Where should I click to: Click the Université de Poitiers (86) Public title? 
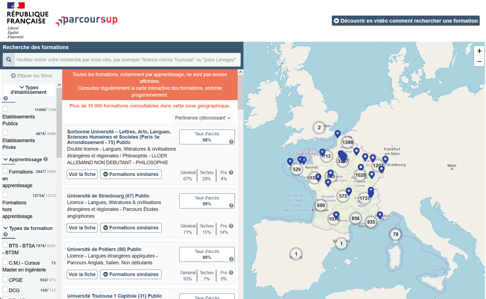click(x=104, y=249)
